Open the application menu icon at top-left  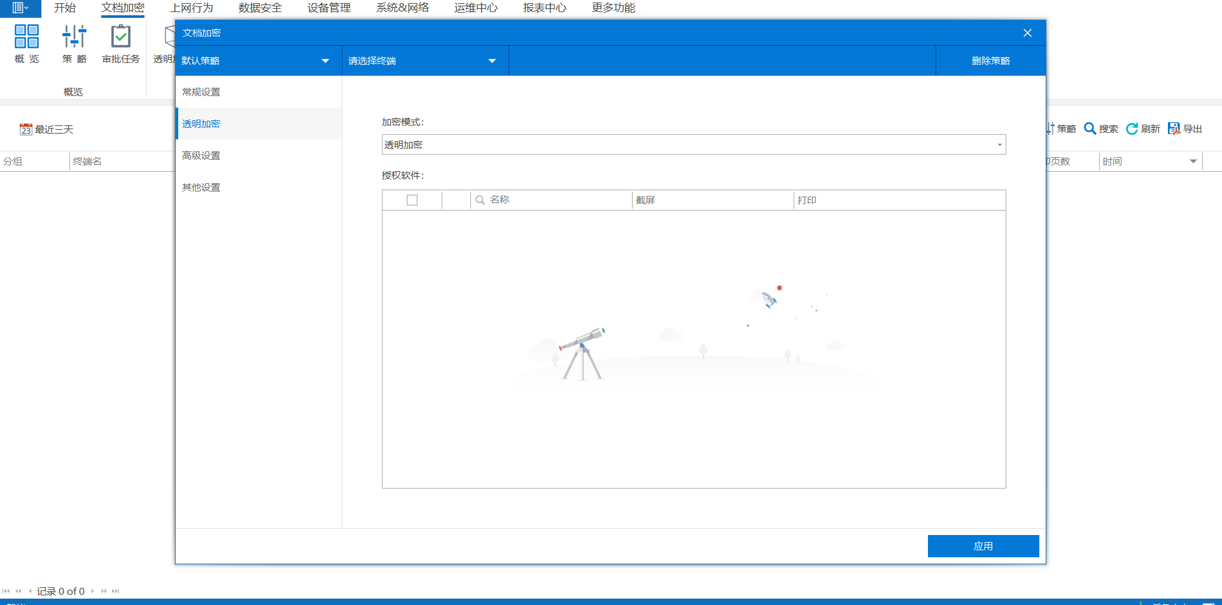pyautogui.click(x=20, y=8)
